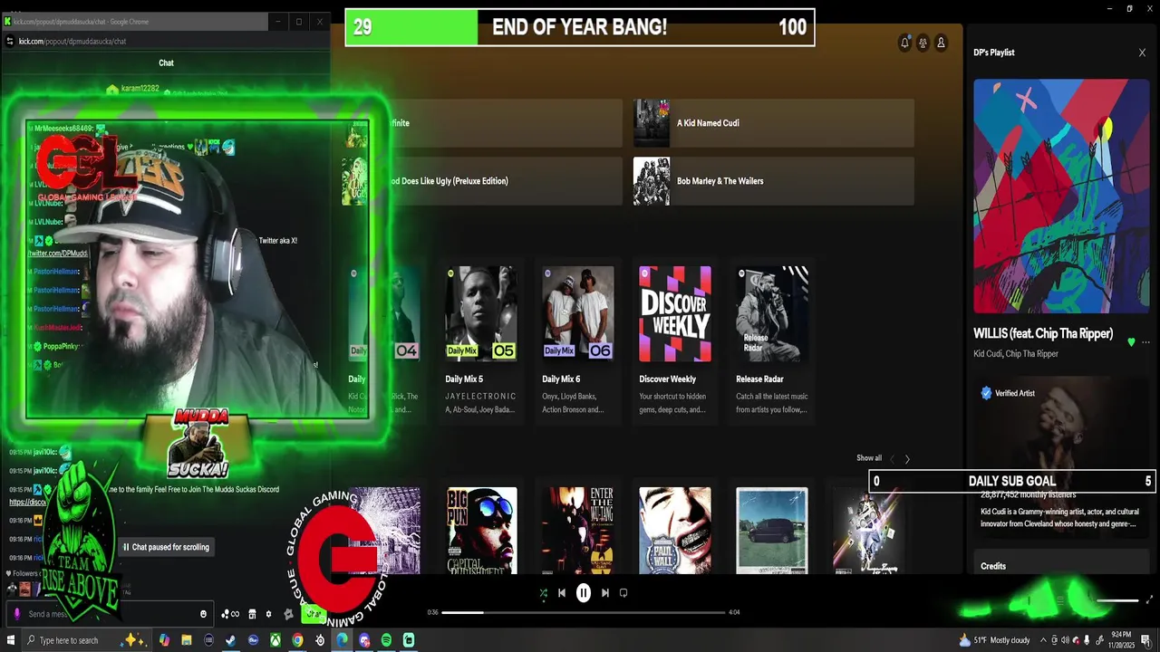This screenshot has height=652, width=1160.
Task: Resume Chat paused for scrolling
Action: click(166, 547)
